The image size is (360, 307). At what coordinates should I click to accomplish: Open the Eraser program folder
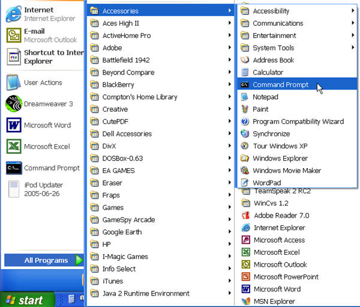[x=160, y=183]
